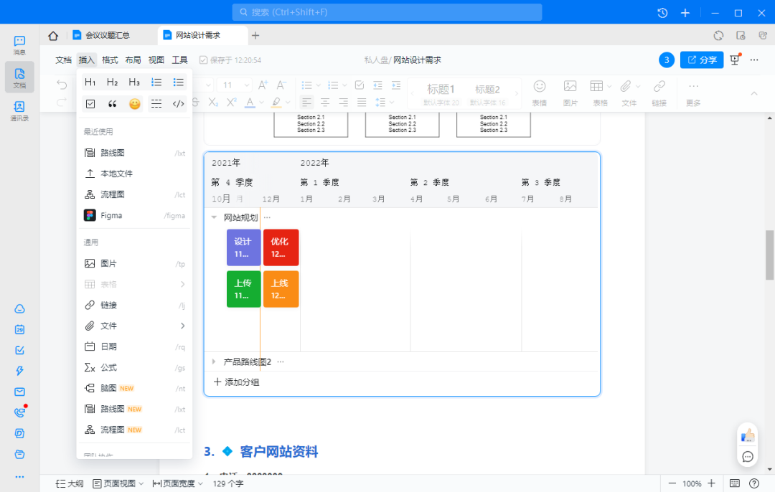This screenshot has height=492, width=775.
Task: Insert a code block from the menu
Action: click(179, 104)
